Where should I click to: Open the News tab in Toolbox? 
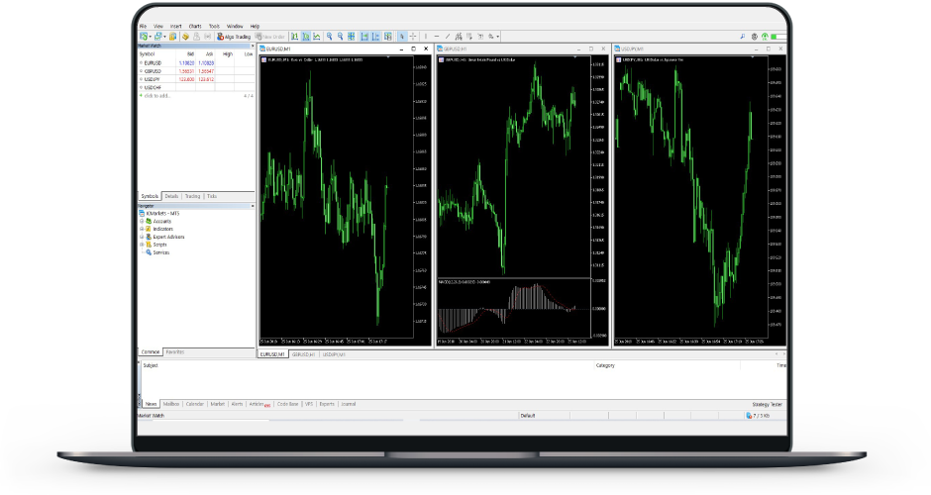(x=152, y=404)
